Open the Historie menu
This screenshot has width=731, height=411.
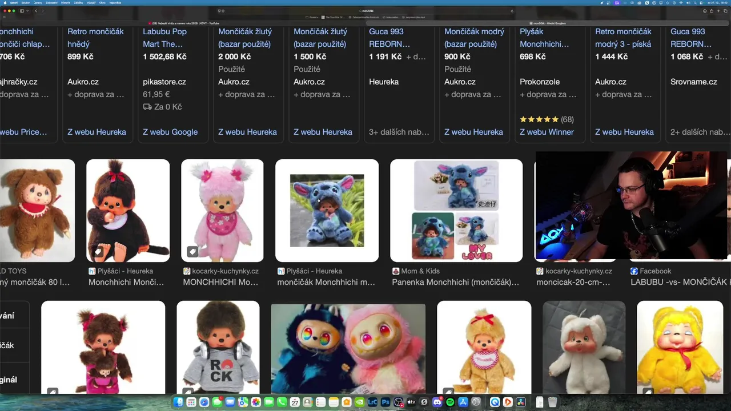[x=66, y=3]
